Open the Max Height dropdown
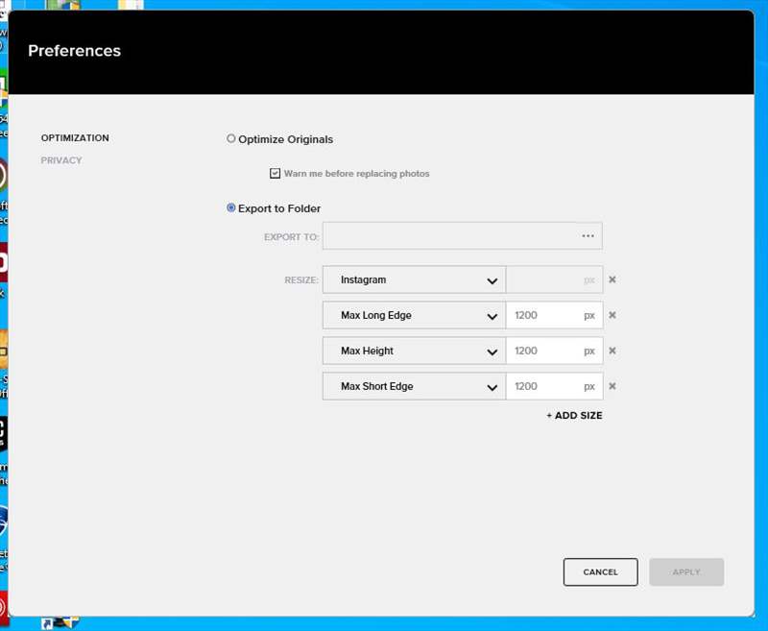768x631 pixels. point(414,351)
